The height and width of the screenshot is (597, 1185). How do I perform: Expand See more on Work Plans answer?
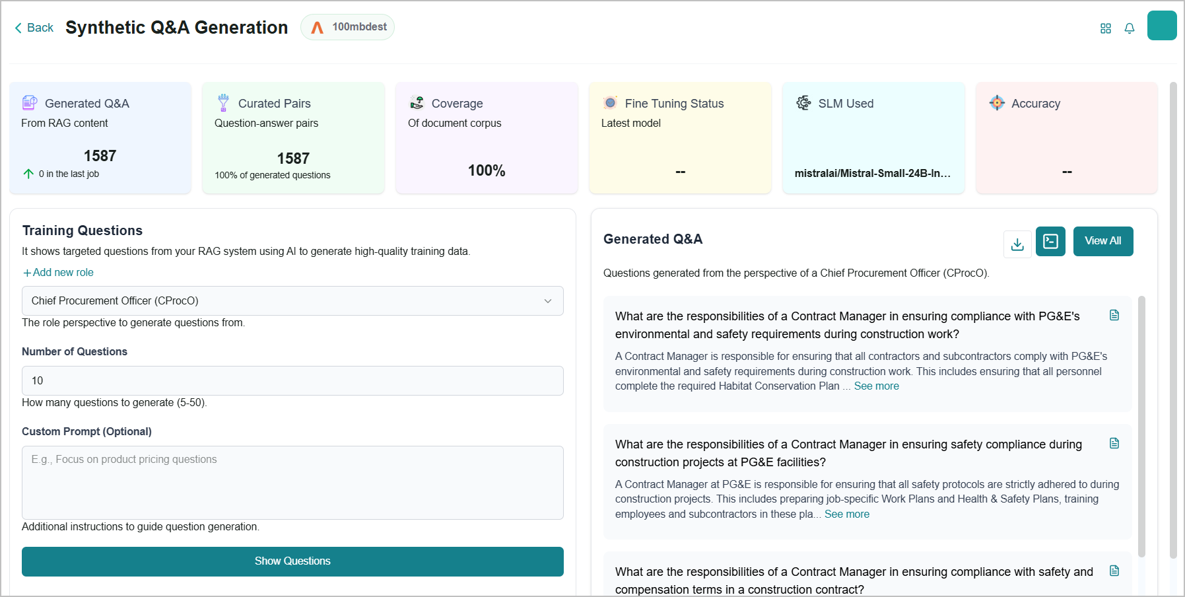click(x=846, y=514)
